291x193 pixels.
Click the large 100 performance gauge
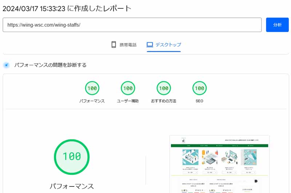72,157
